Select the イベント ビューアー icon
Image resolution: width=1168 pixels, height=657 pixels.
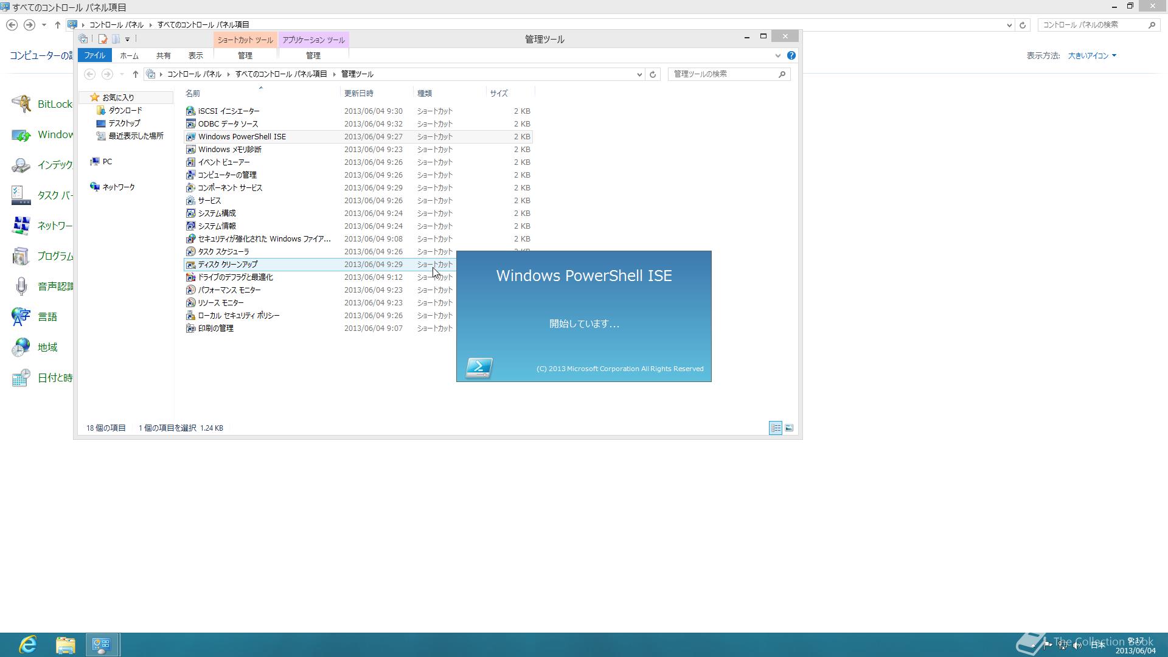click(190, 162)
